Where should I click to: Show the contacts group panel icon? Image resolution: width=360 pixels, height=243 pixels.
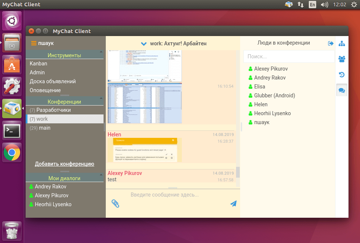pyautogui.click(x=341, y=59)
